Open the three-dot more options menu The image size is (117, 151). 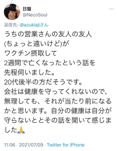click(112, 9)
